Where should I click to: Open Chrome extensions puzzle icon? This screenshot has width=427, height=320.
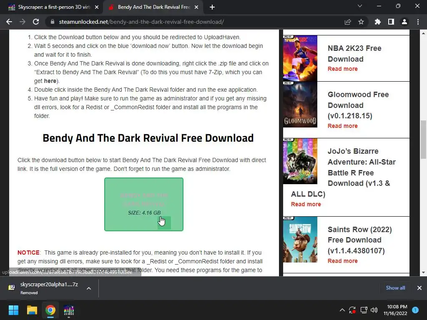[377, 22]
